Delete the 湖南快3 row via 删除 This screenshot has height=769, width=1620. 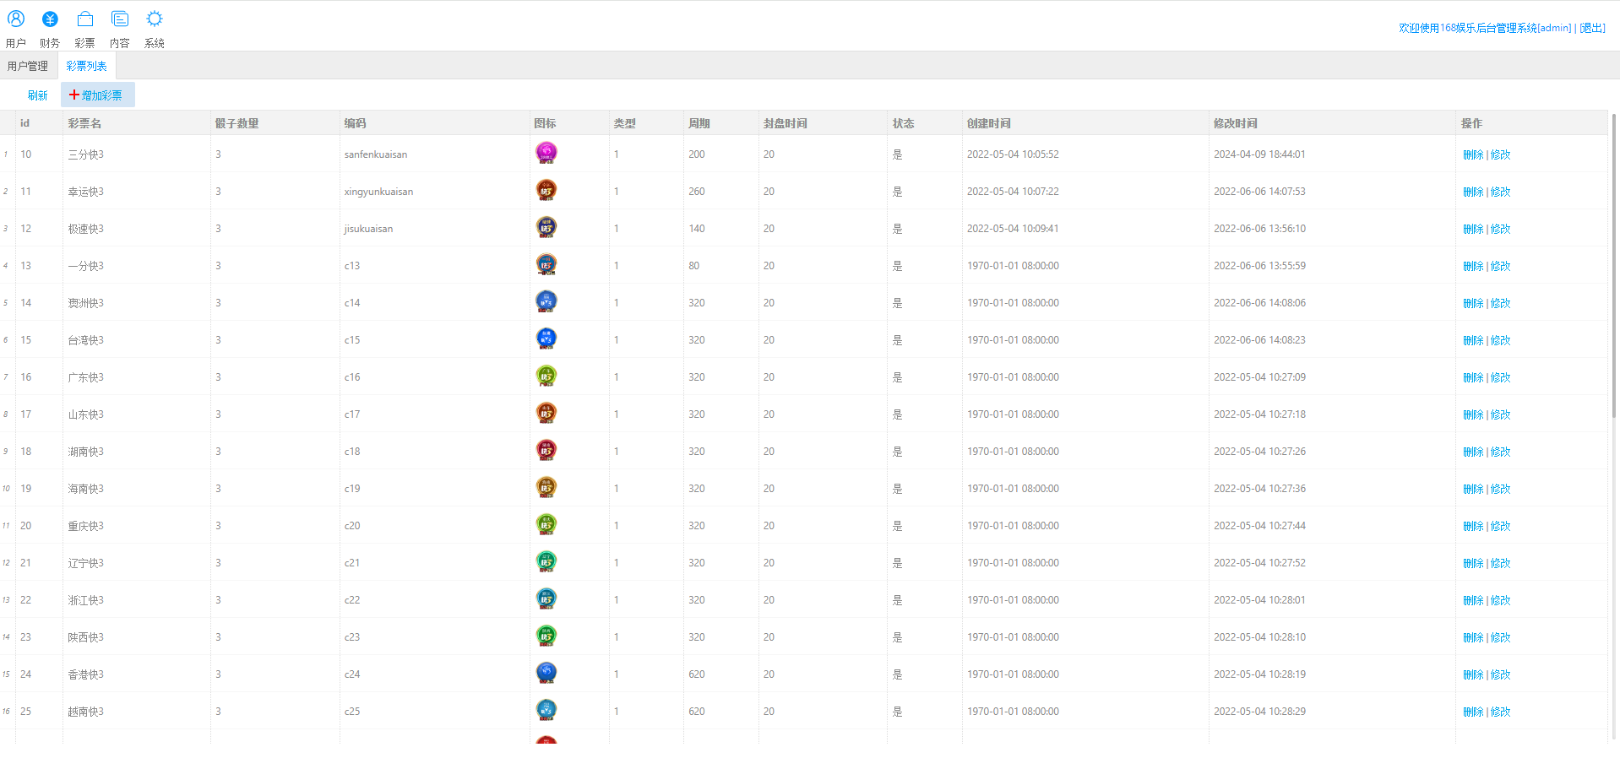point(1473,452)
